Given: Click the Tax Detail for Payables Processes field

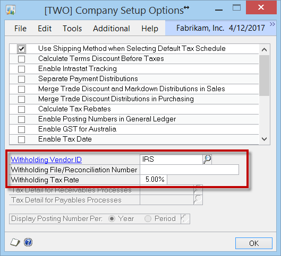Looking at the screenshot, I should click(167, 200).
